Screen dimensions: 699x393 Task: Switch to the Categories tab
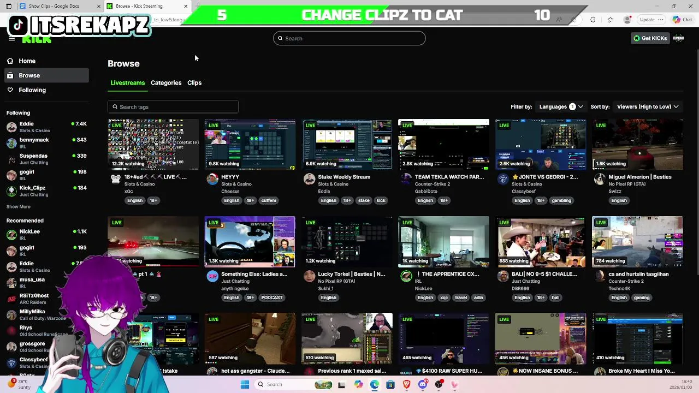click(x=166, y=83)
